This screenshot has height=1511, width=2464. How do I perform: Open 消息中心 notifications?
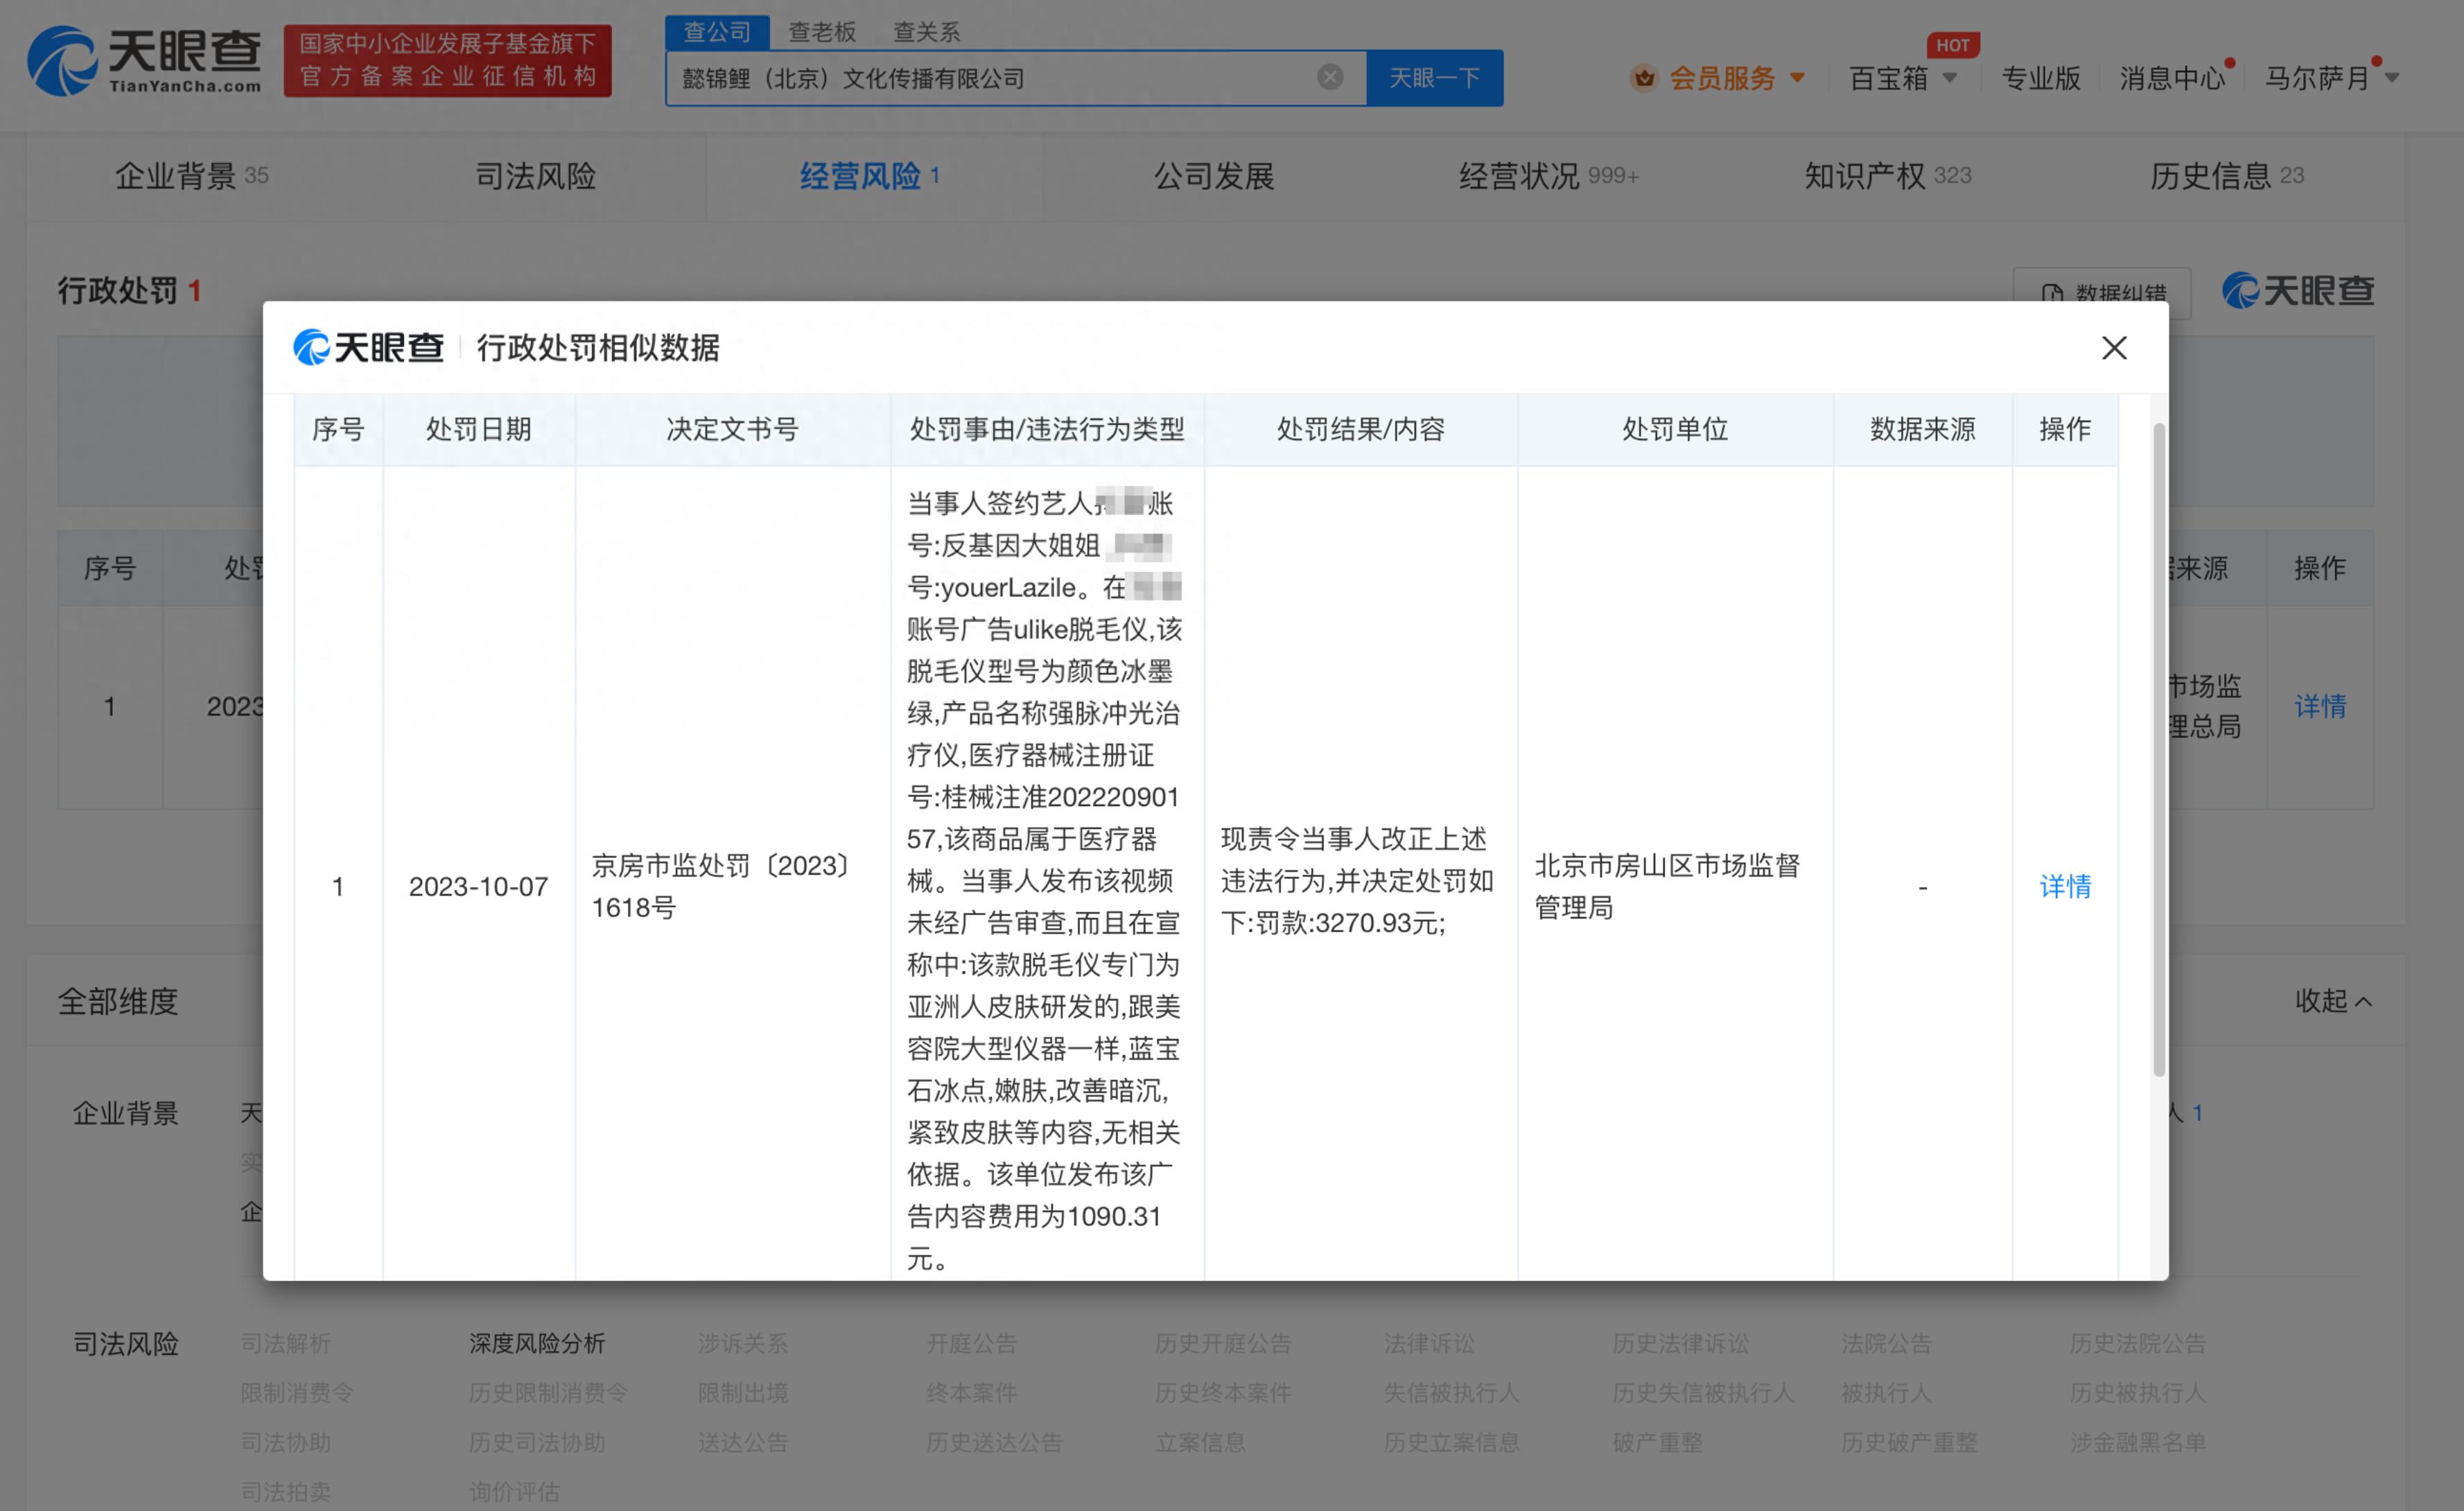(2172, 78)
